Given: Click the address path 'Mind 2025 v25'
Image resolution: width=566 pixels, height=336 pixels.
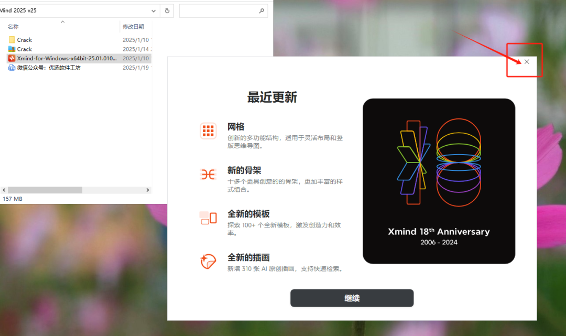Looking at the screenshot, I should (18, 10).
